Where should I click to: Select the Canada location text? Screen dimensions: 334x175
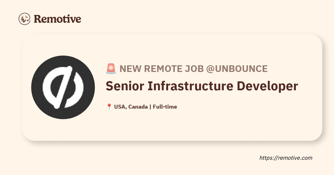coord(139,107)
